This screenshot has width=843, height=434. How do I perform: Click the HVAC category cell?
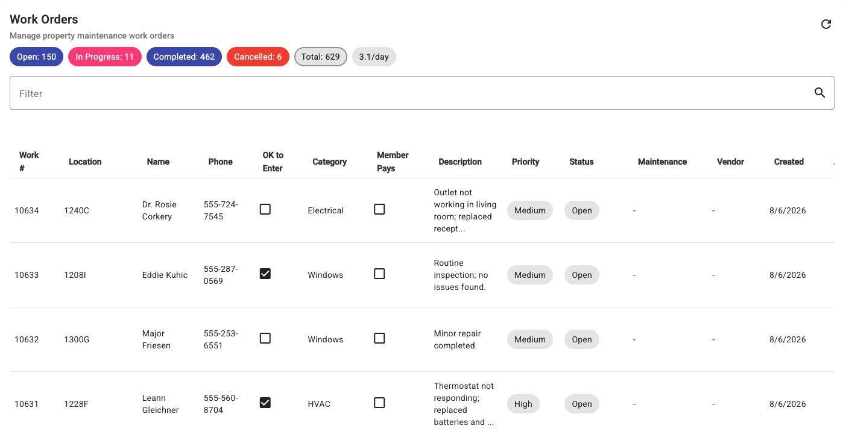pos(319,404)
